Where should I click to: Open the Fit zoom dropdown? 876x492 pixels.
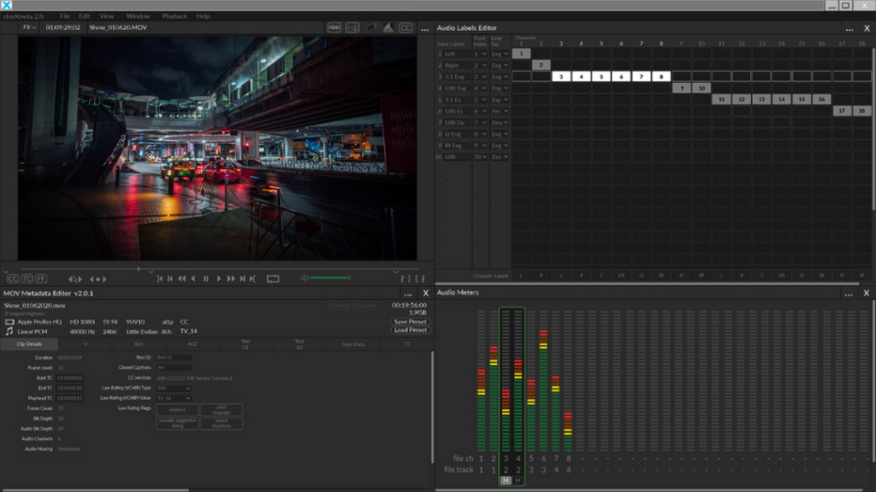30,27
